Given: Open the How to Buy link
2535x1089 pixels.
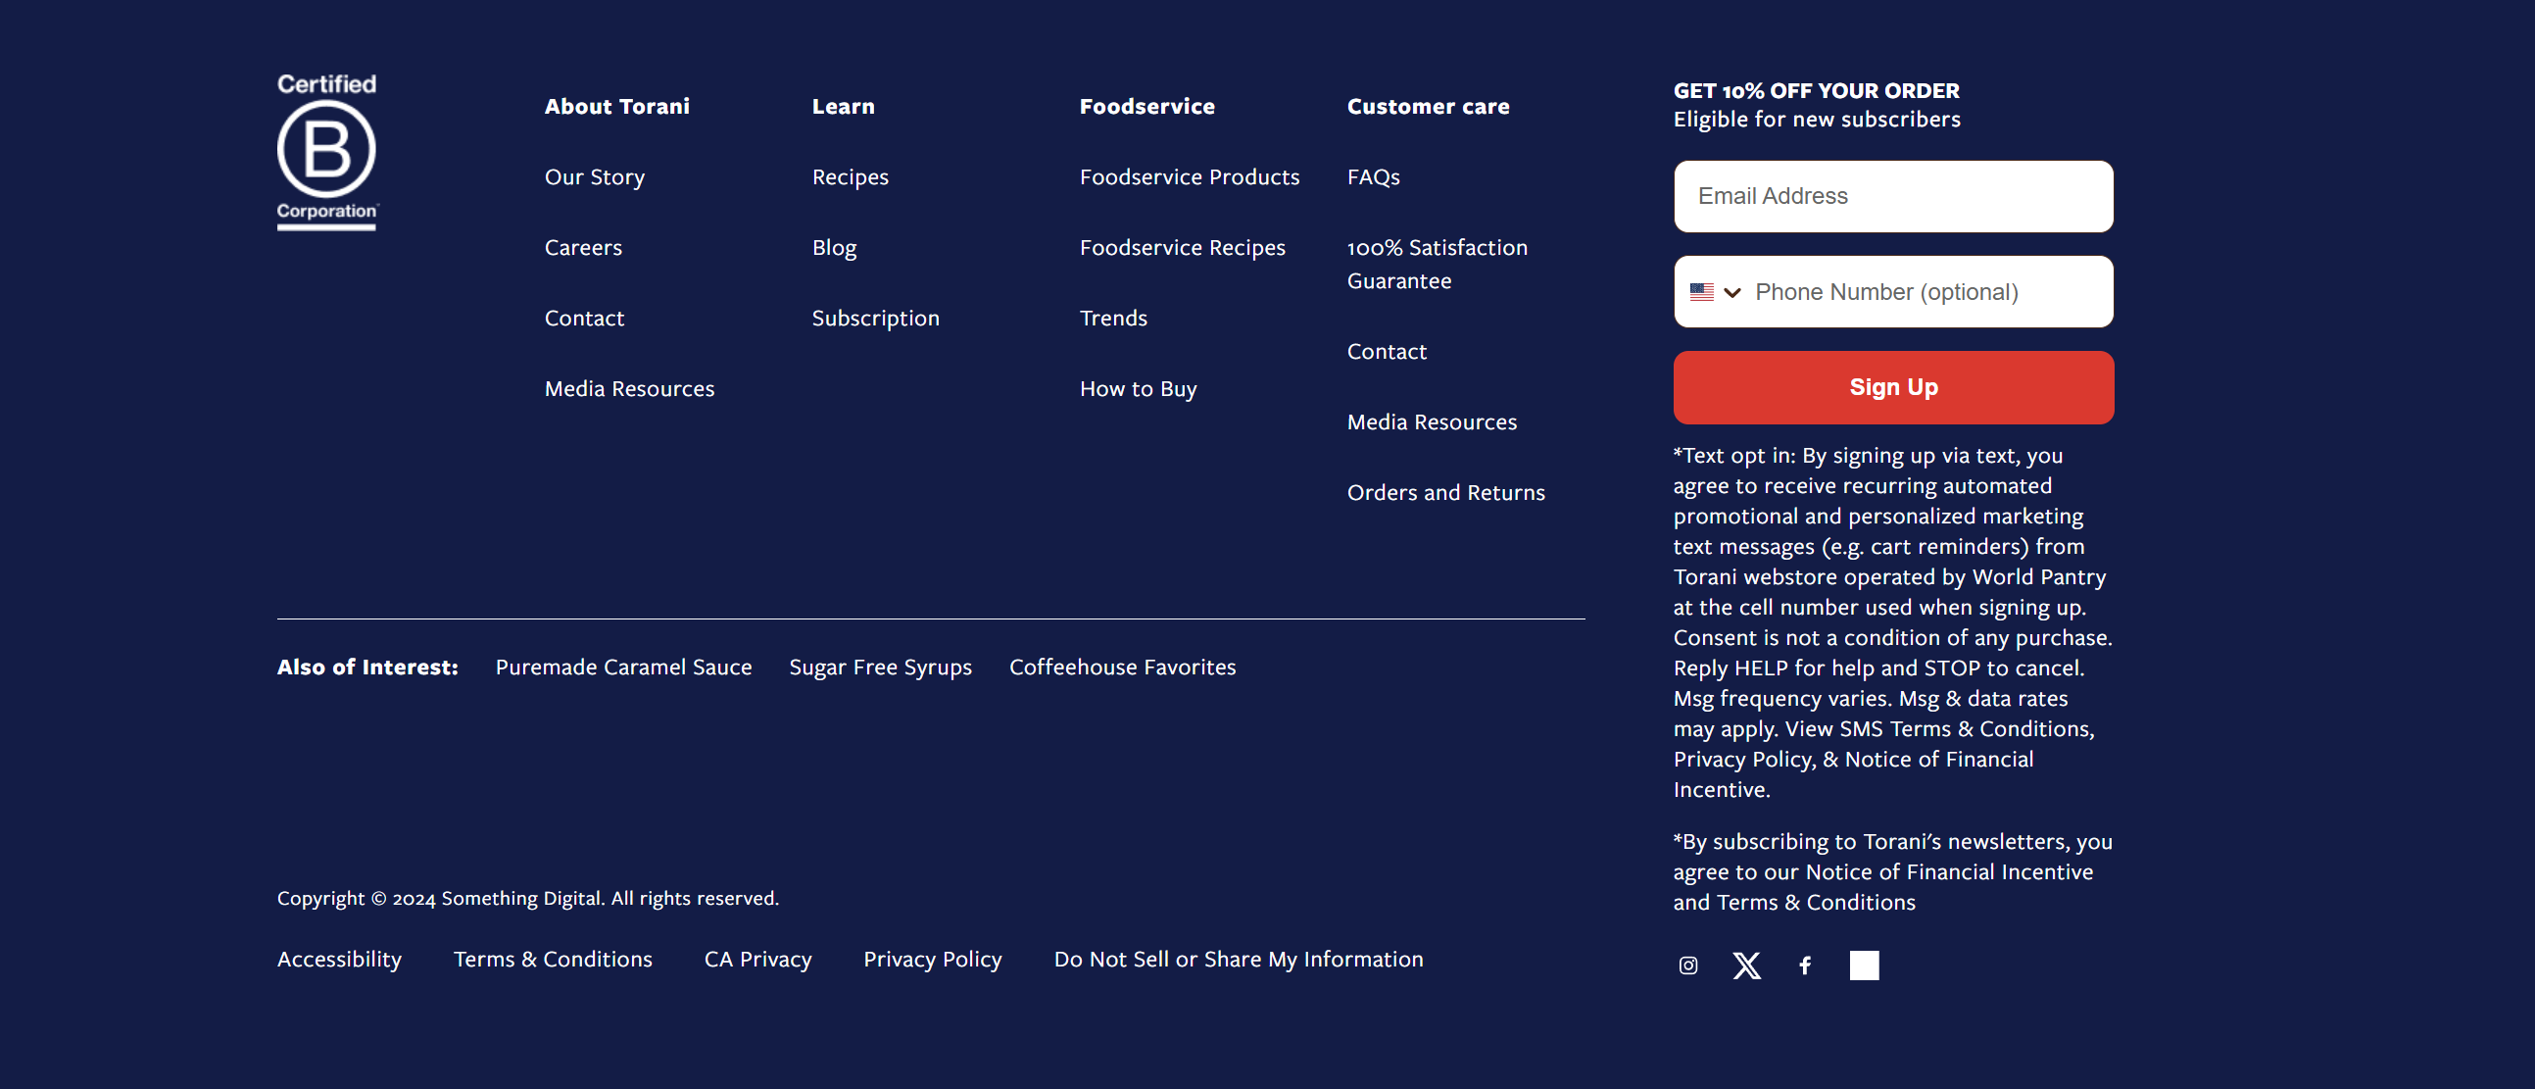Looking at the screenshot, I should click(1138, 389).
